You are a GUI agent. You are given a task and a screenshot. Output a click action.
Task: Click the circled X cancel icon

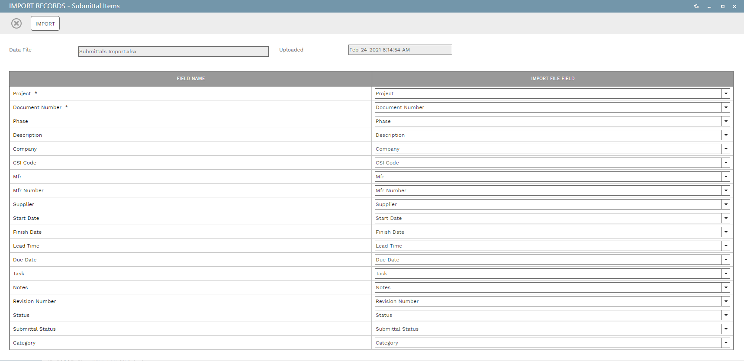coord(16,23)
